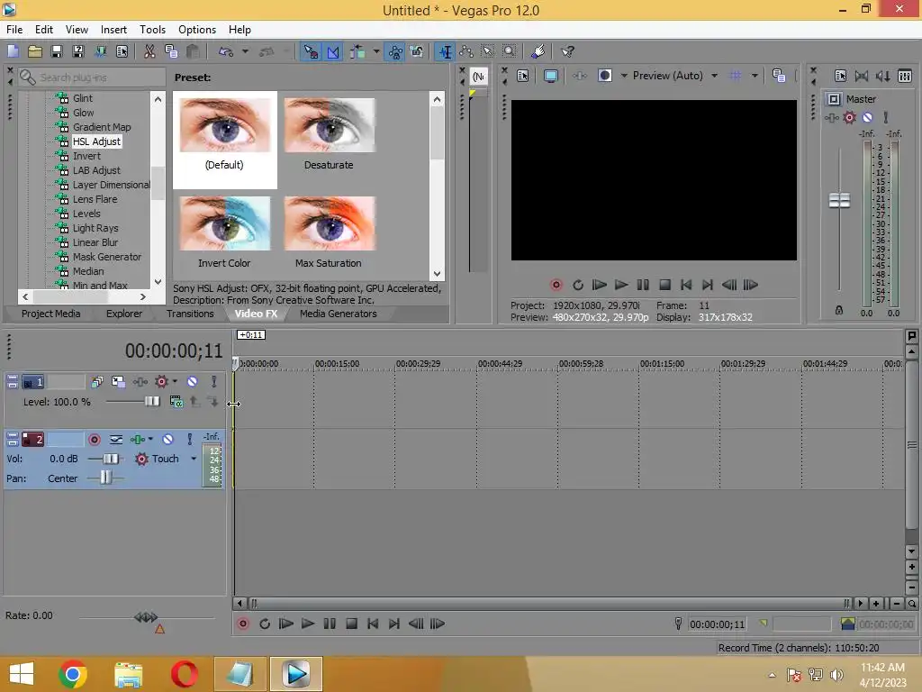Open the audio track 2 FX dropdown arrow
922x692 pixels.
point(150,439)
